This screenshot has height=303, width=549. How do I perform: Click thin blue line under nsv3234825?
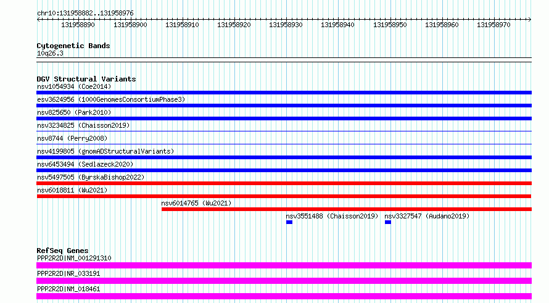point(284,131)
